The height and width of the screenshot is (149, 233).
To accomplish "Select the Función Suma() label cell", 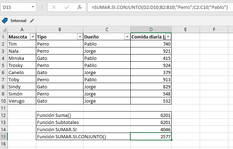I will [60, 115].
